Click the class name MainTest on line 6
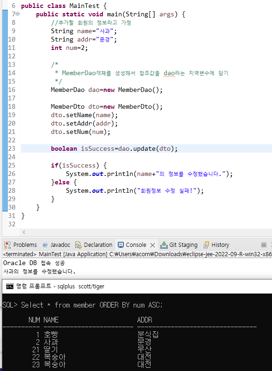Screen dimensions: 272x371 point(84,6)
